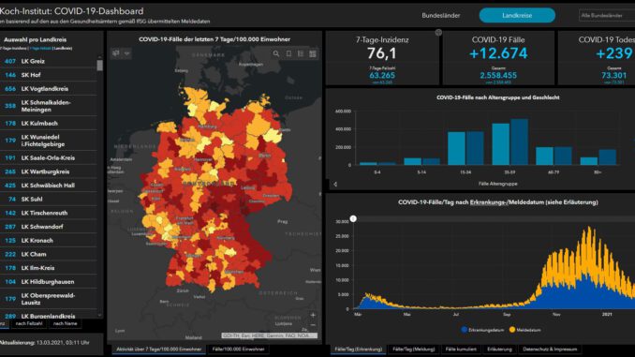Switch to Fälle/100.000 Einwohner map tab
This screenshot has height=357, width=635.
238,349
